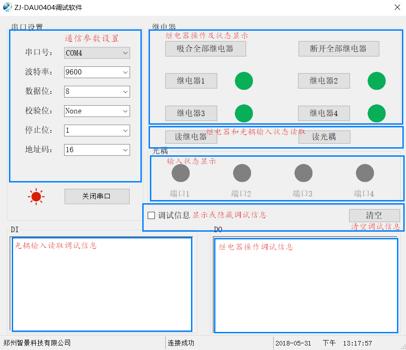406x350 pixels.
Task: Click the red sun connection status indicator
Action: tap(36, 196)
